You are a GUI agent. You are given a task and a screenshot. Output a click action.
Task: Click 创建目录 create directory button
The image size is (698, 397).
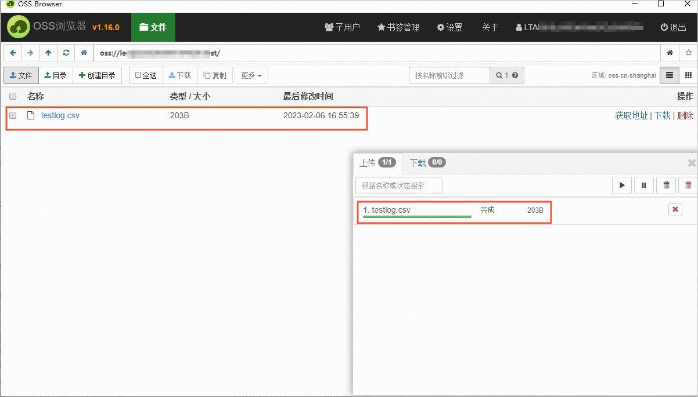(x=97, y=75)
